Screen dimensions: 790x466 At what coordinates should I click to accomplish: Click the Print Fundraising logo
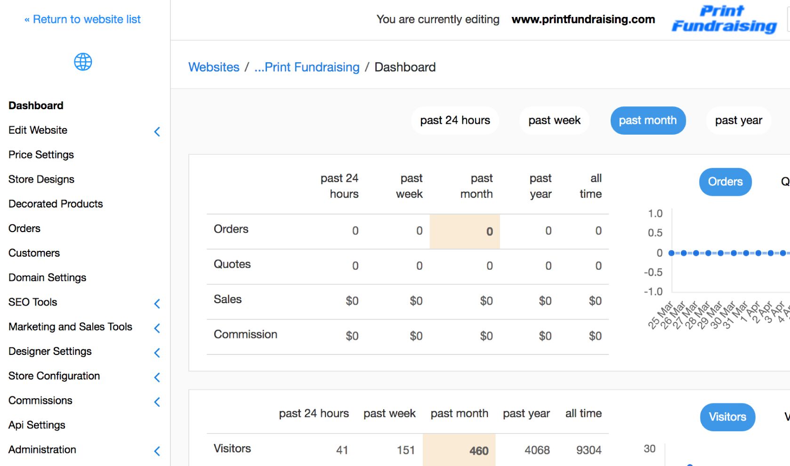pyautogui.click(x=724, y=19)
